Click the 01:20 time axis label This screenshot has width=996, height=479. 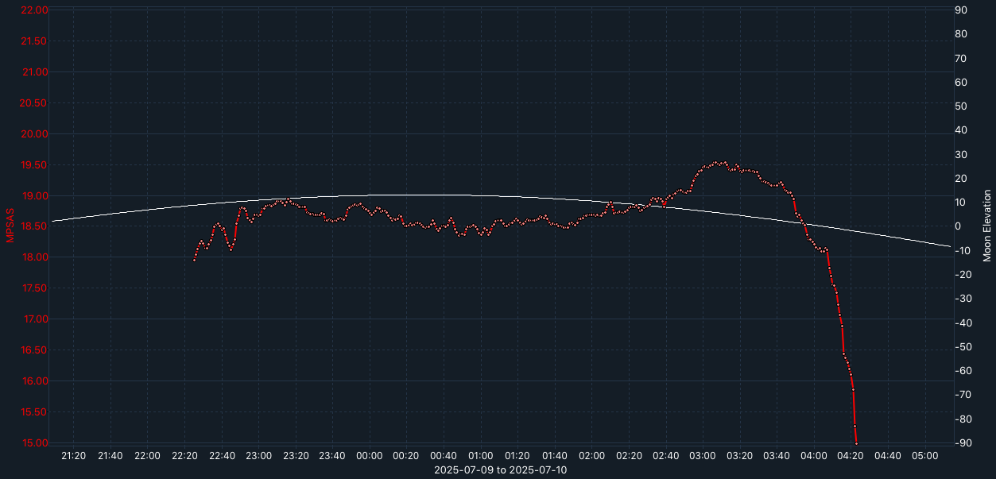(517, 456)
